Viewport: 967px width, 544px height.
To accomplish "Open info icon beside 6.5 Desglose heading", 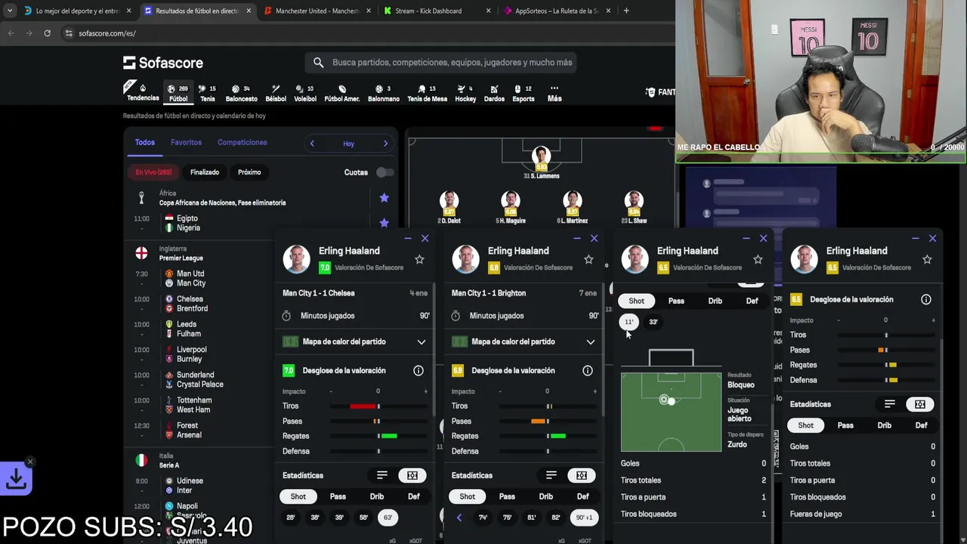I will coord(925,299).
